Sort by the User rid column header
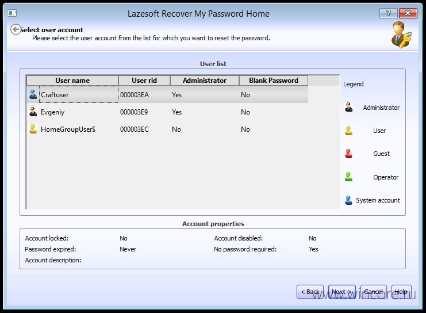The height and width of the screenshot is (313, 426). click(144, 81)
